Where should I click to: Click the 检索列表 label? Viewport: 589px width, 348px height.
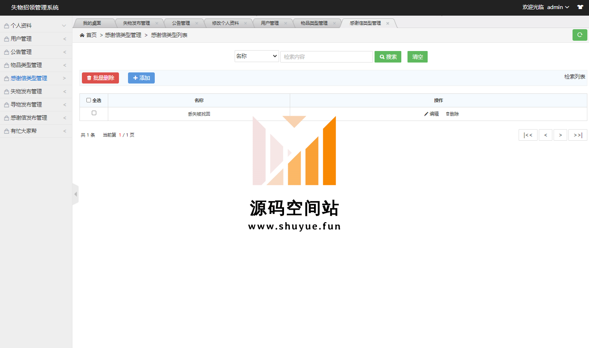pos(575,77)
